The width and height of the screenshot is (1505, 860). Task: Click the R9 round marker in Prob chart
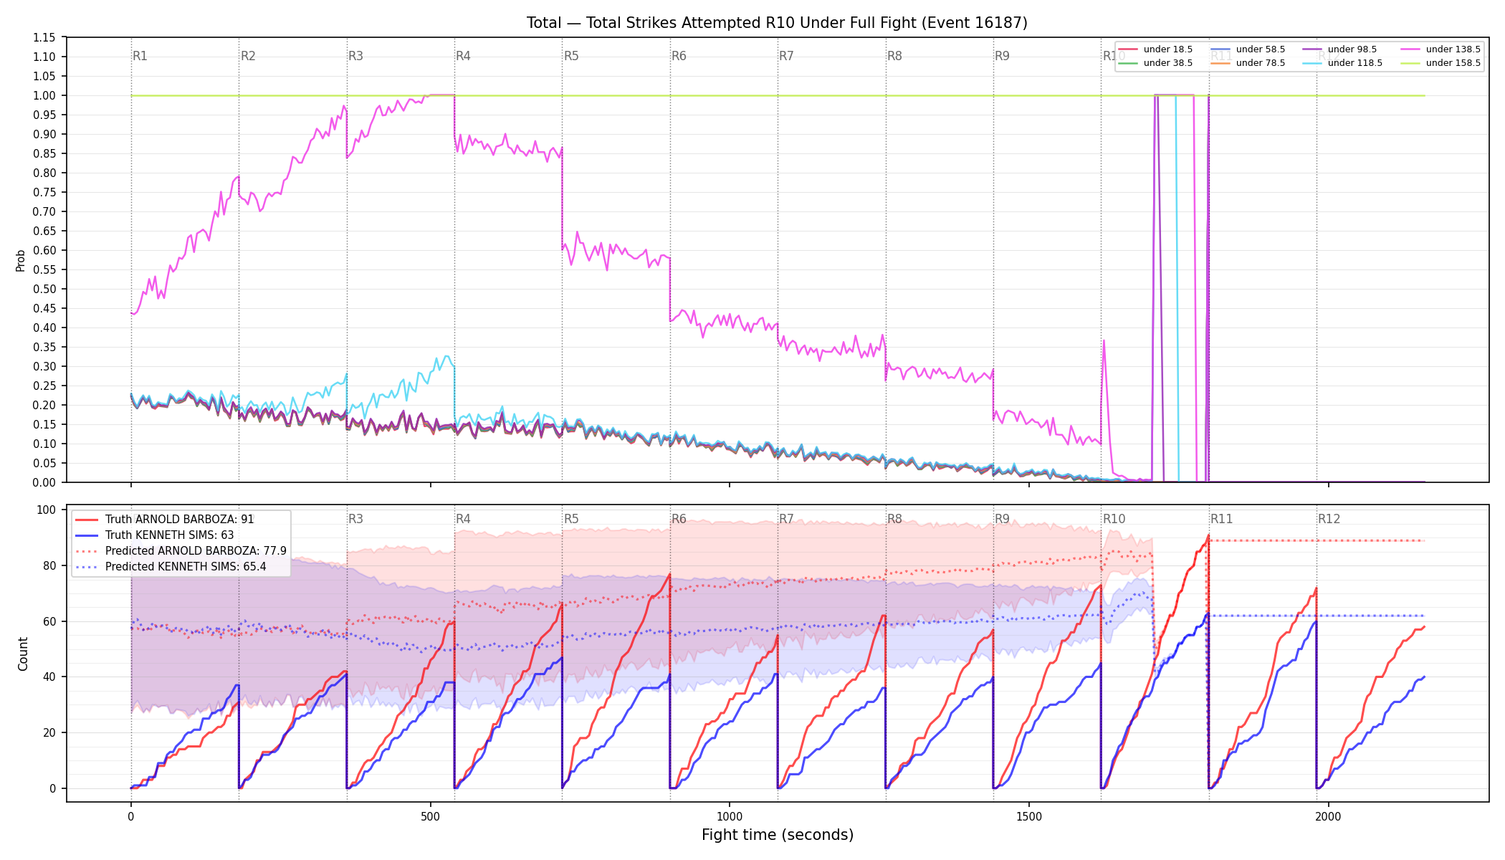pos(1002,56)
